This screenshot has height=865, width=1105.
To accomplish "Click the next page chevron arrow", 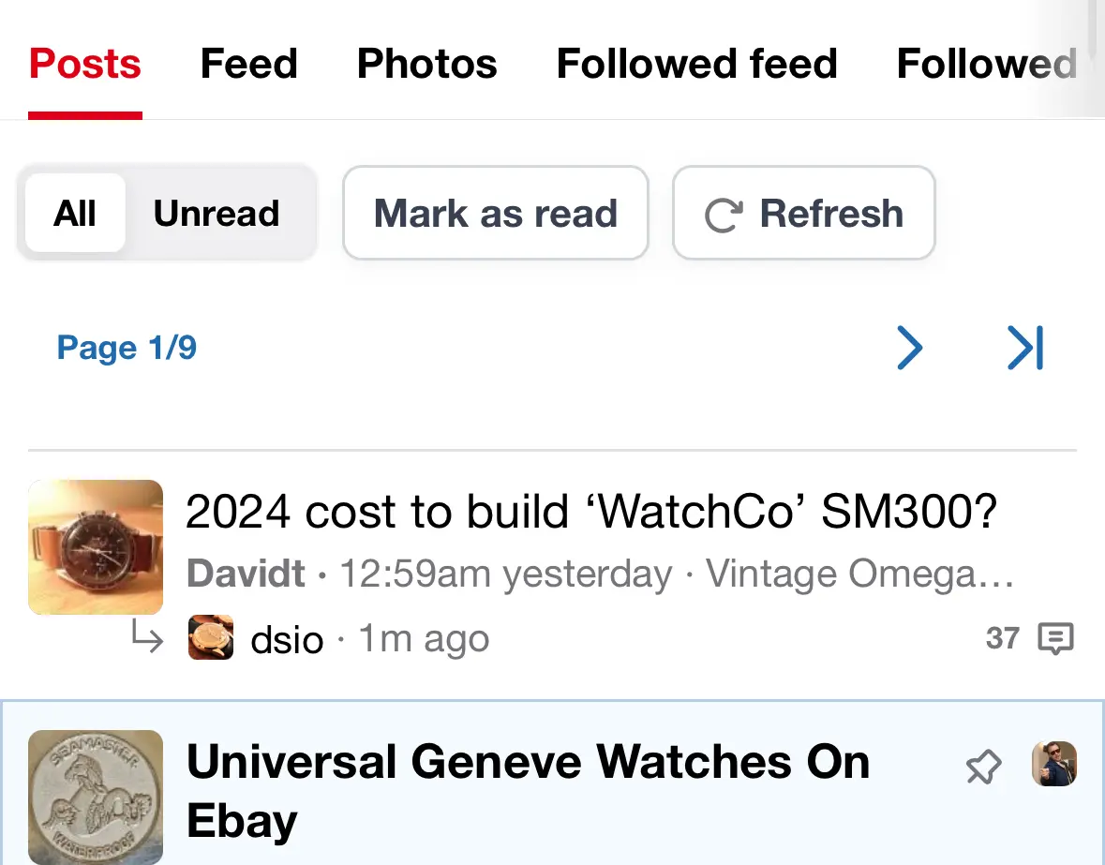I will tap(909, 349).
